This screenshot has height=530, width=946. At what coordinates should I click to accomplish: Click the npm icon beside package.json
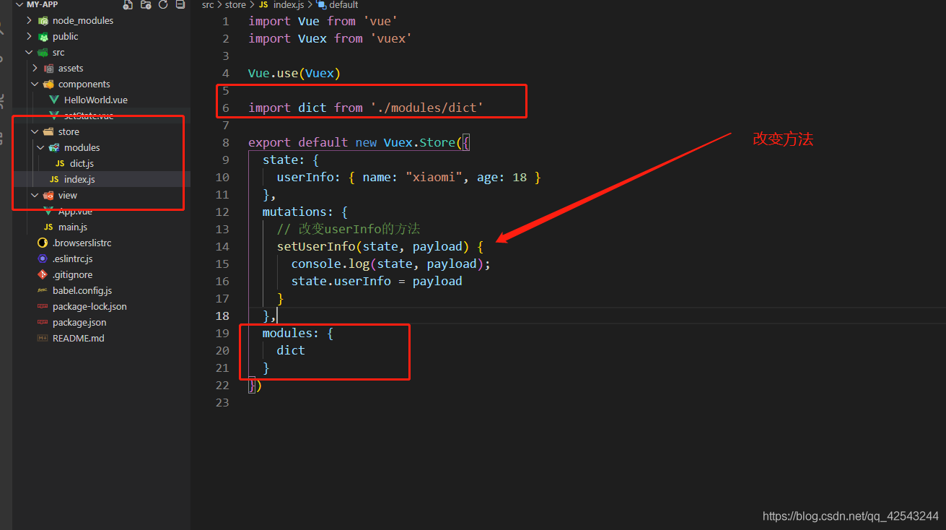click(x=43, y=322)
